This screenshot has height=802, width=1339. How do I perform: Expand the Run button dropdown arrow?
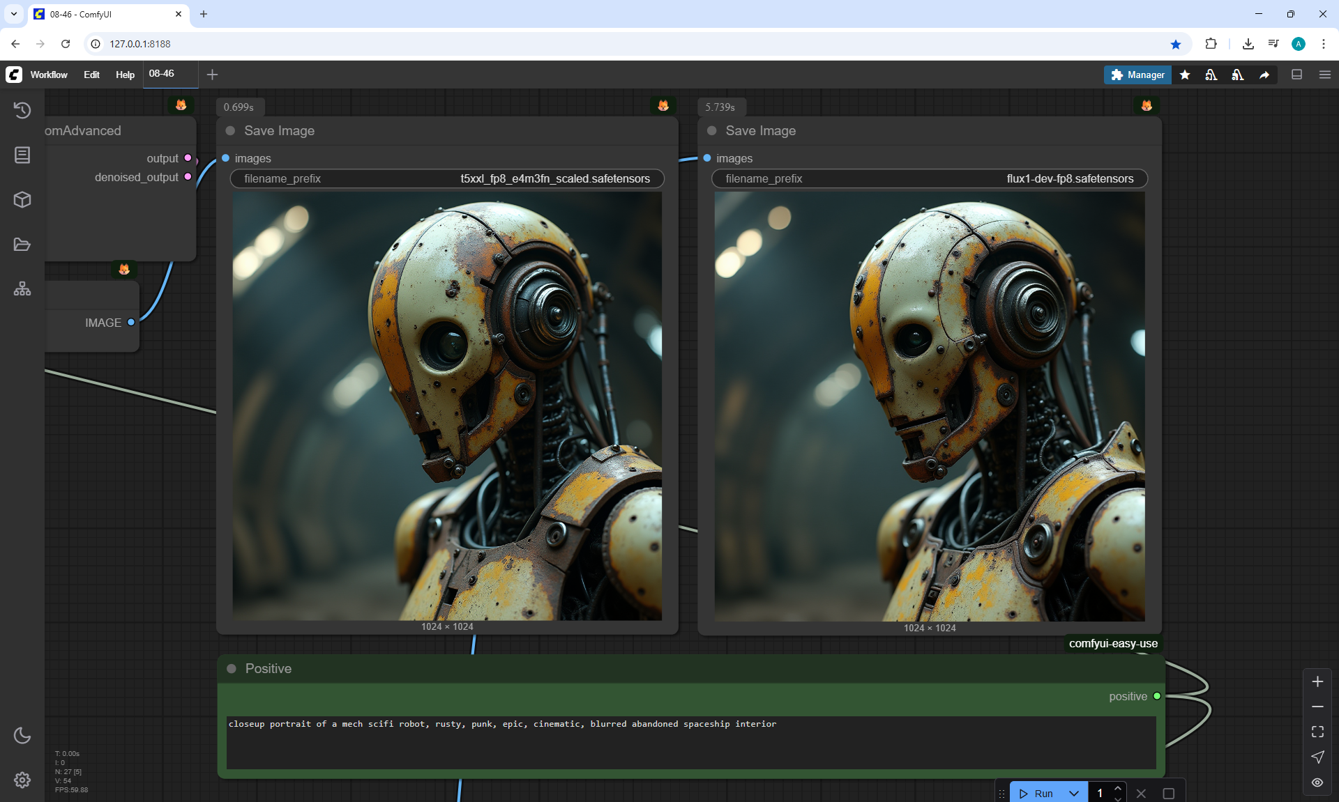(x=1074, y=793)
